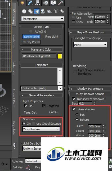112x171 pixels.
Task: Enable Use Global Settings checkbox
Action: click(34, 123)
